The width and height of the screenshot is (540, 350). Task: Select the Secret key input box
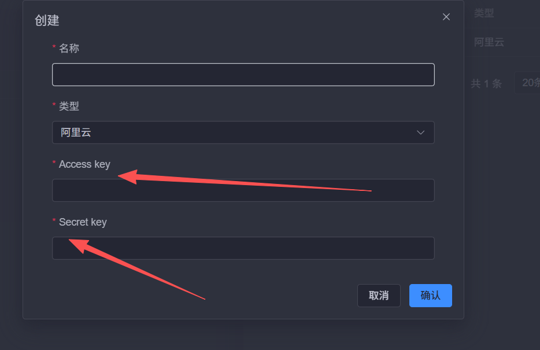click(x=243, y=248)
